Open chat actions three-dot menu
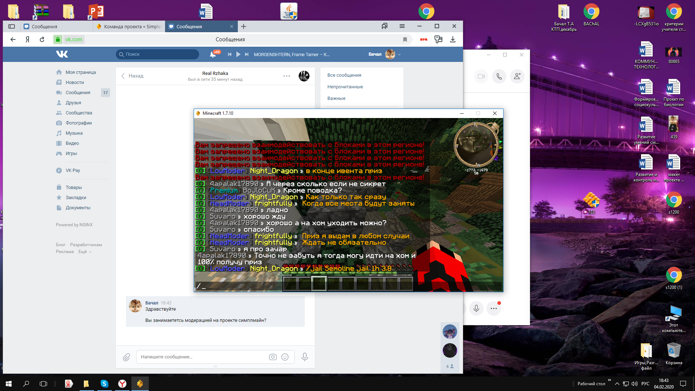This screenshot has width=695, height=391. point(287,76)
